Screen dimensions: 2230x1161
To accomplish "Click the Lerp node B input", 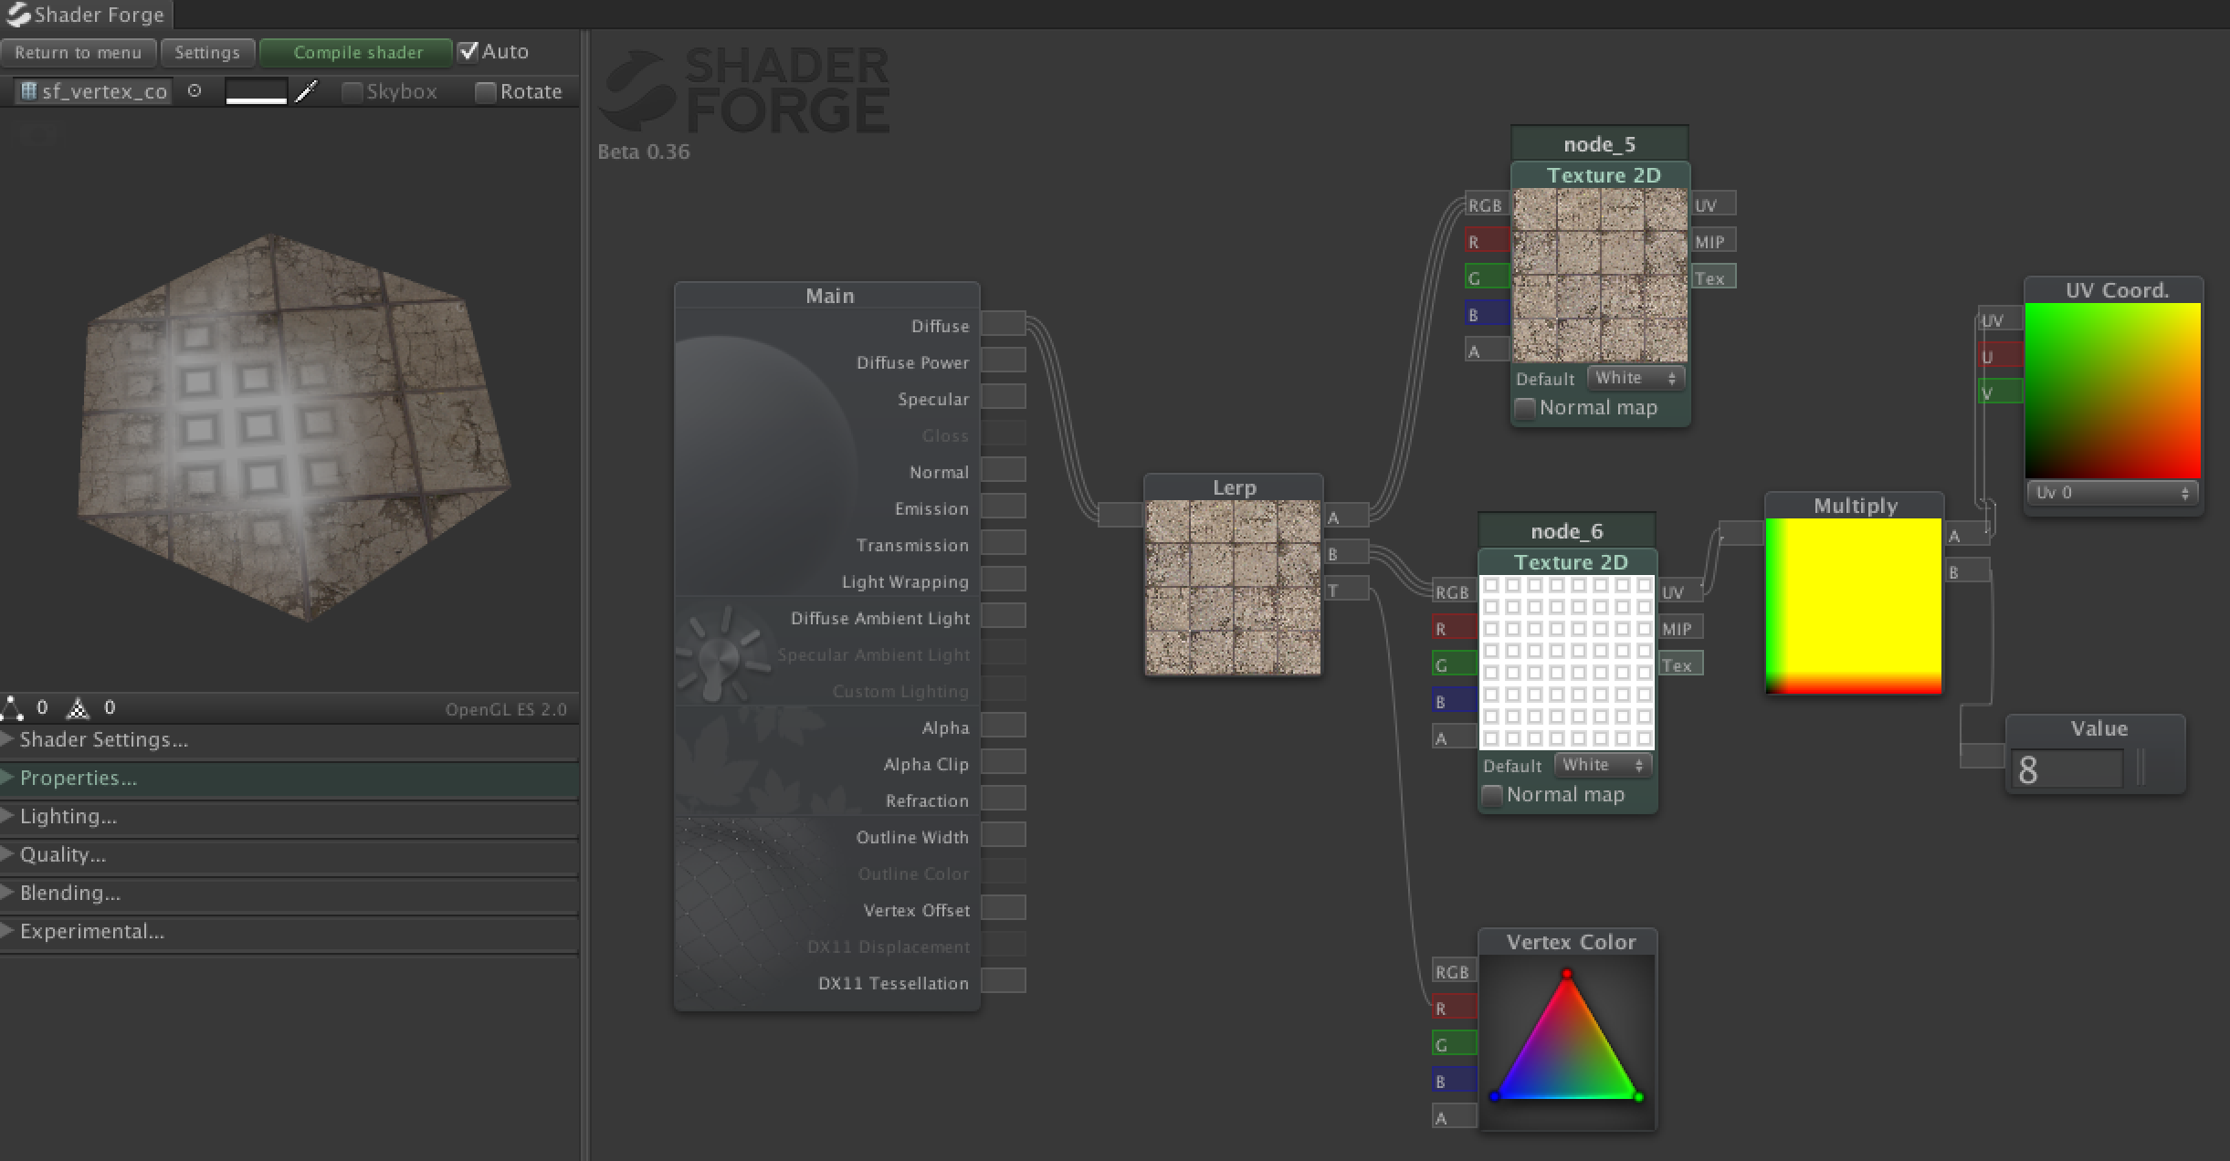I will (1346, 553).
